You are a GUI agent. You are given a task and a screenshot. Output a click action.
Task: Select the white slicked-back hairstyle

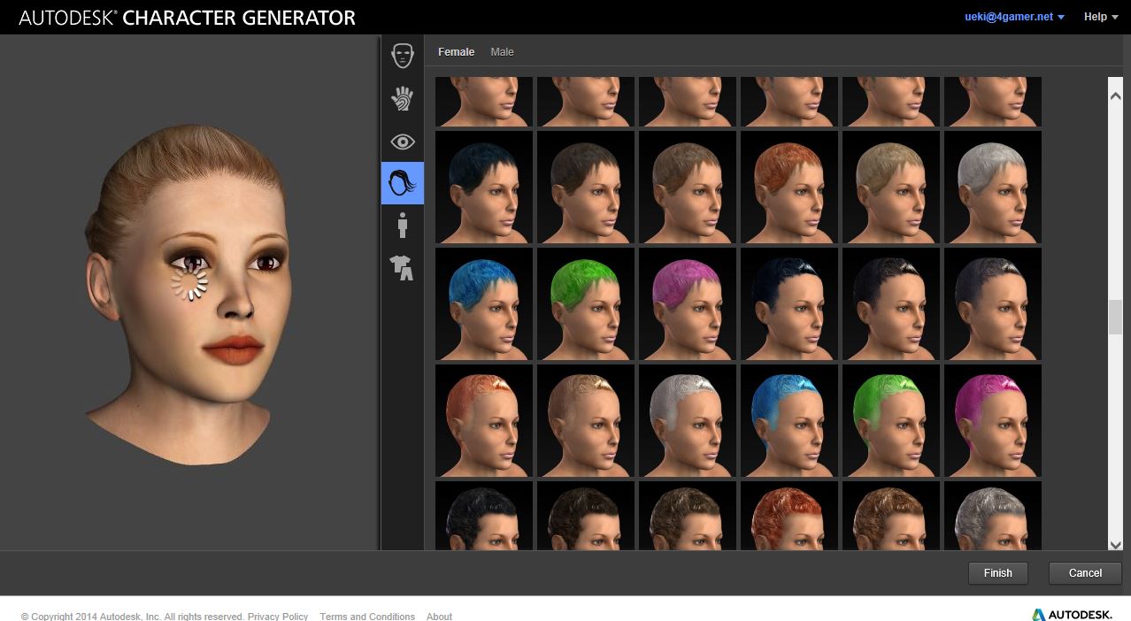688,421
